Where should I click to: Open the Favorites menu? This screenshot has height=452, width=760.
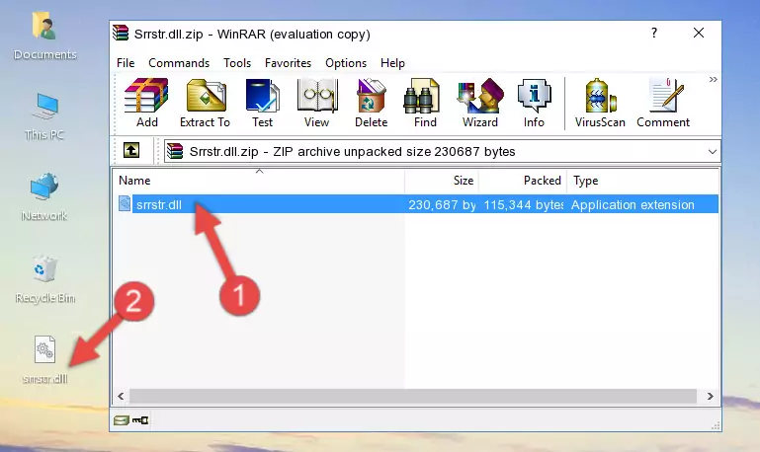pyautogui.click(x=288, y=63)
